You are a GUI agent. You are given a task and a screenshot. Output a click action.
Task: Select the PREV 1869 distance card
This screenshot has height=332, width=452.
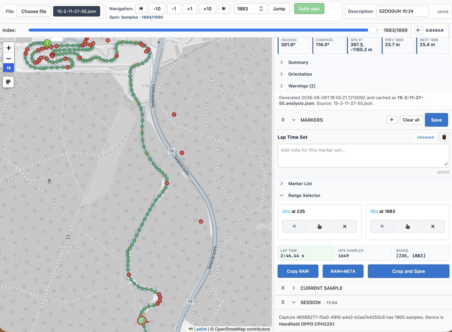(398, 45)
